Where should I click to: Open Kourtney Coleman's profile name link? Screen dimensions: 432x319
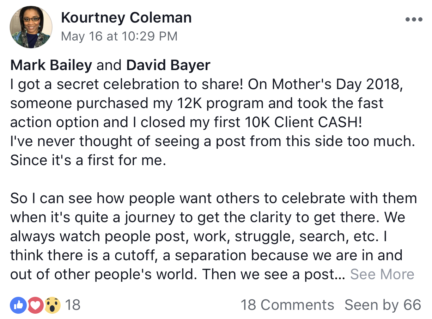126,18
